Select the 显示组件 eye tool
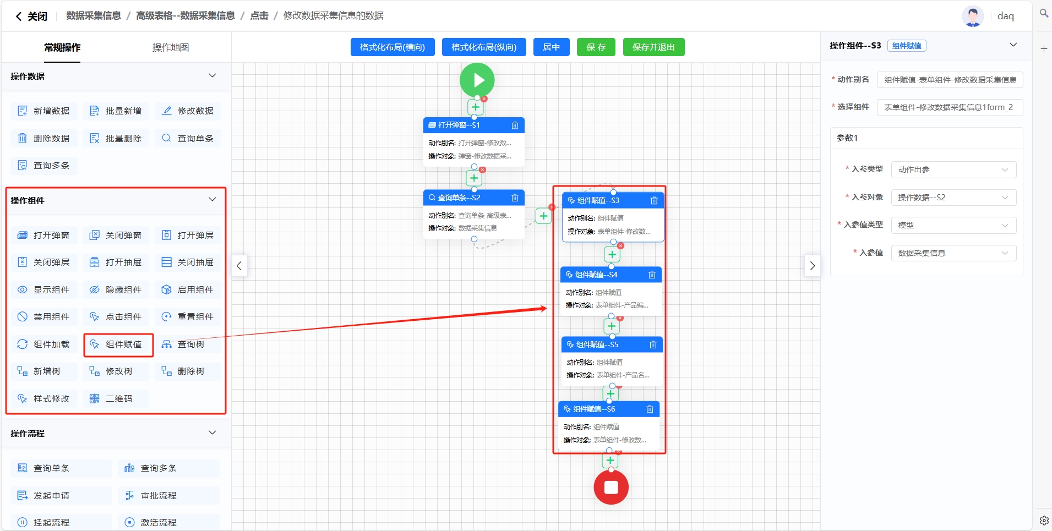 [44, 289]
